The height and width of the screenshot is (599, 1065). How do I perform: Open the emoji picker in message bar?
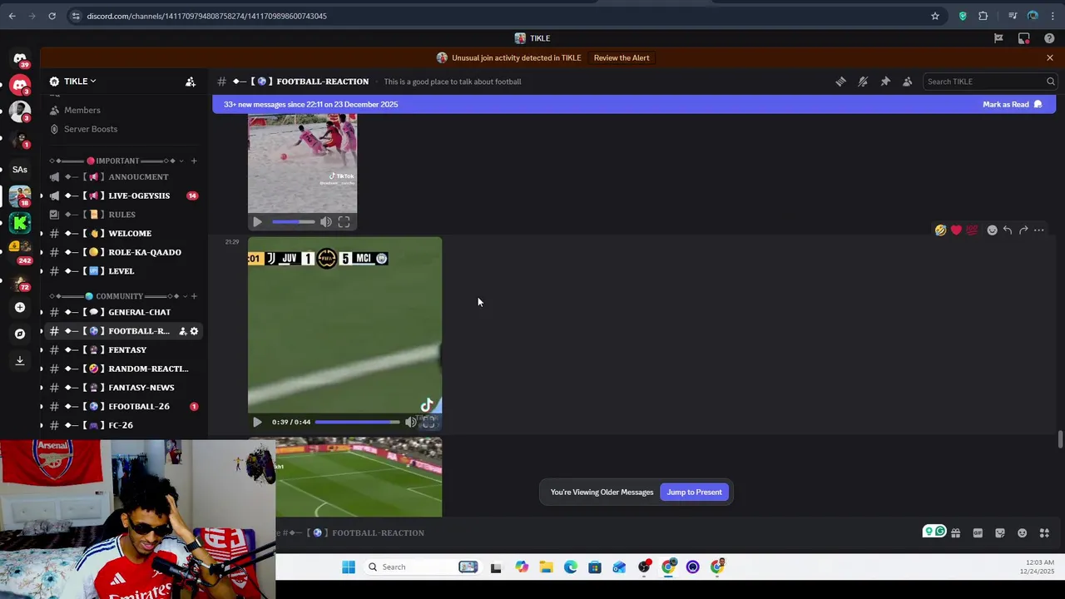click(1022, 533)
